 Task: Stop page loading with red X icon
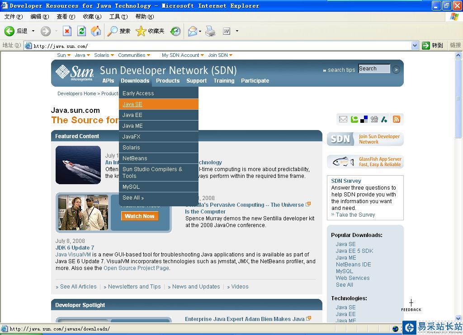pyautogui.click(x=67, y=31)
